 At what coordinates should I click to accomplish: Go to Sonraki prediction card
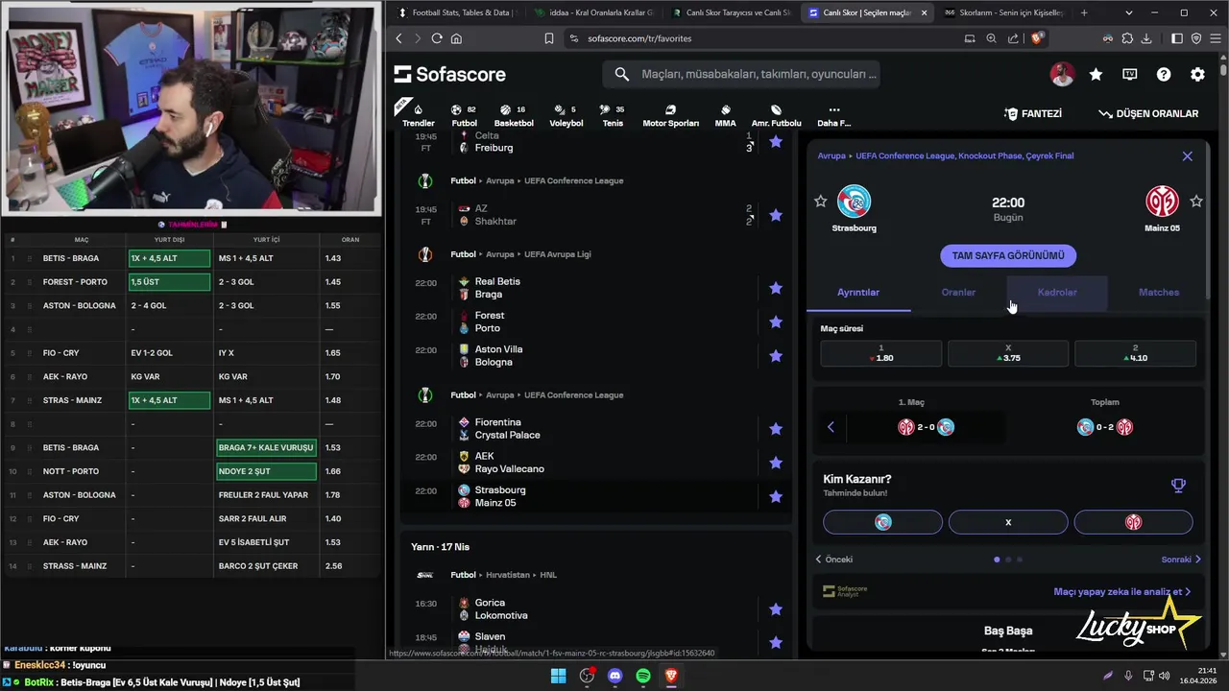1181,560
